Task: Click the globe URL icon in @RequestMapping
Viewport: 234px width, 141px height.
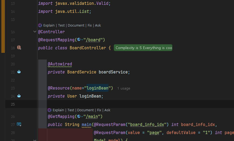Action: click(79, 40)
